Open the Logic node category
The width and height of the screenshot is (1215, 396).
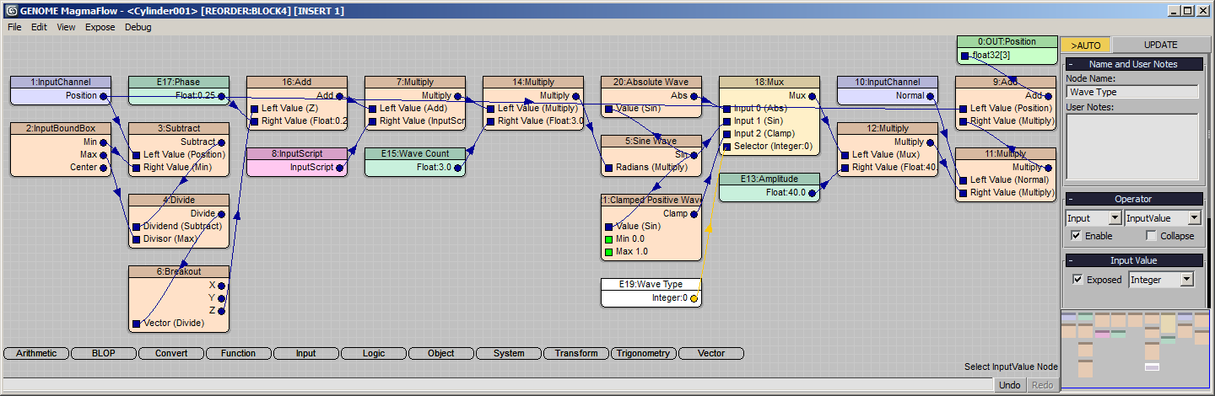click(374, 353)
